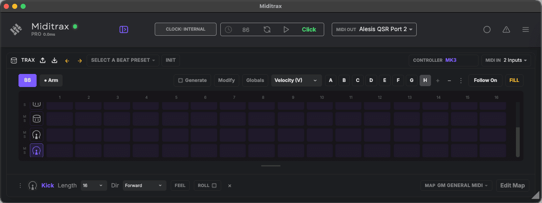Image resolution: width=542 pixels, height=203 pixels.
Task: Open the Dir Forward dropdown
Action: pyautogui.click(x=145, y=185)
